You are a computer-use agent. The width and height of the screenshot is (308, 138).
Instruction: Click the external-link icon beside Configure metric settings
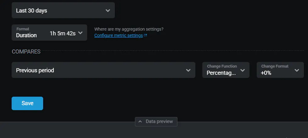[145, 36]
